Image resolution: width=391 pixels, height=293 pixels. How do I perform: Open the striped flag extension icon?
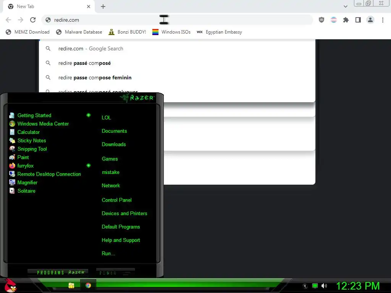tap(334, 20)
